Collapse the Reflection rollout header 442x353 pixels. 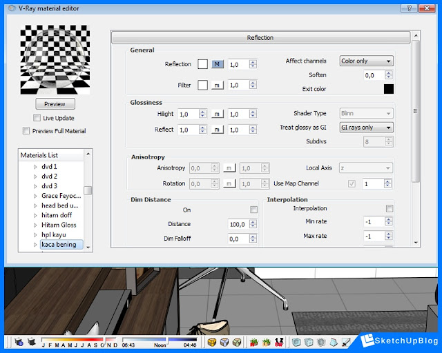(x=260, y=37)
